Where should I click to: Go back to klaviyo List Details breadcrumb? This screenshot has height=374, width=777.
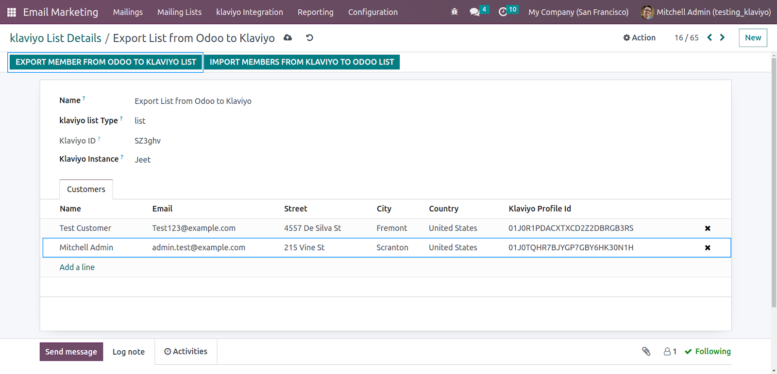(56, 38)
